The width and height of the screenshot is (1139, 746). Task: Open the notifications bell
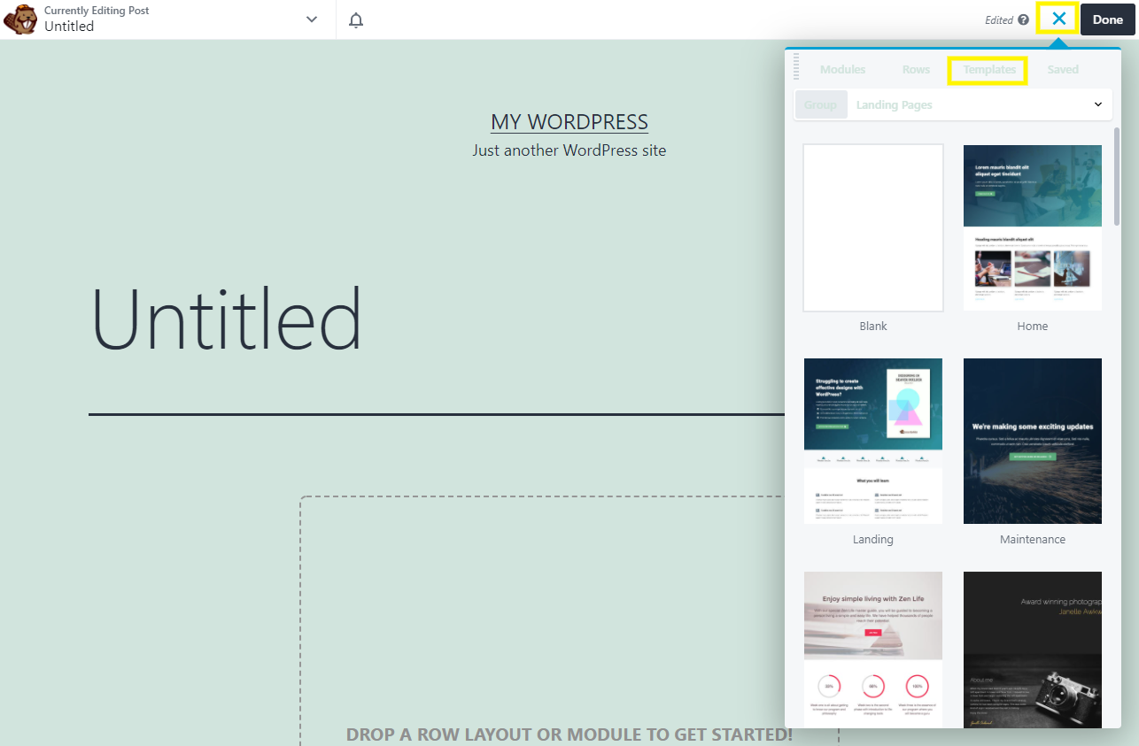[355, 19]
